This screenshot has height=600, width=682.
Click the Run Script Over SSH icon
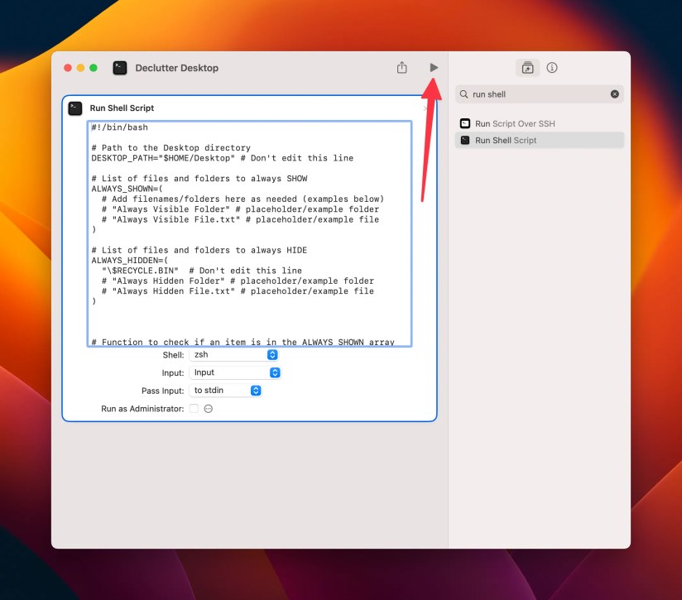click(465, 123)
